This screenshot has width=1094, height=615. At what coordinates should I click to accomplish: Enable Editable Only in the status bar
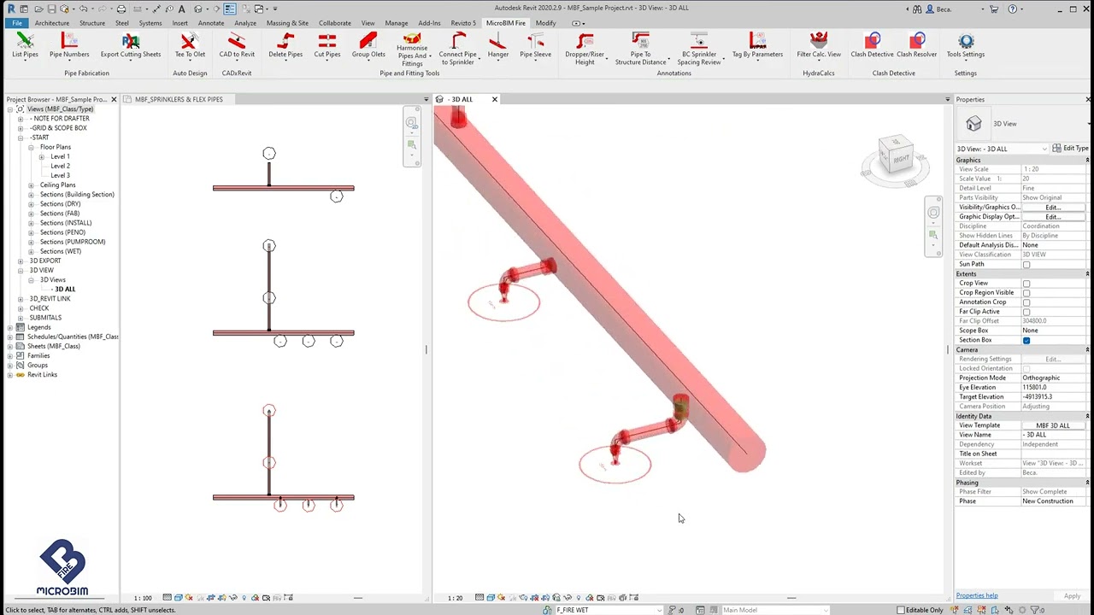(x=902, y=610)
